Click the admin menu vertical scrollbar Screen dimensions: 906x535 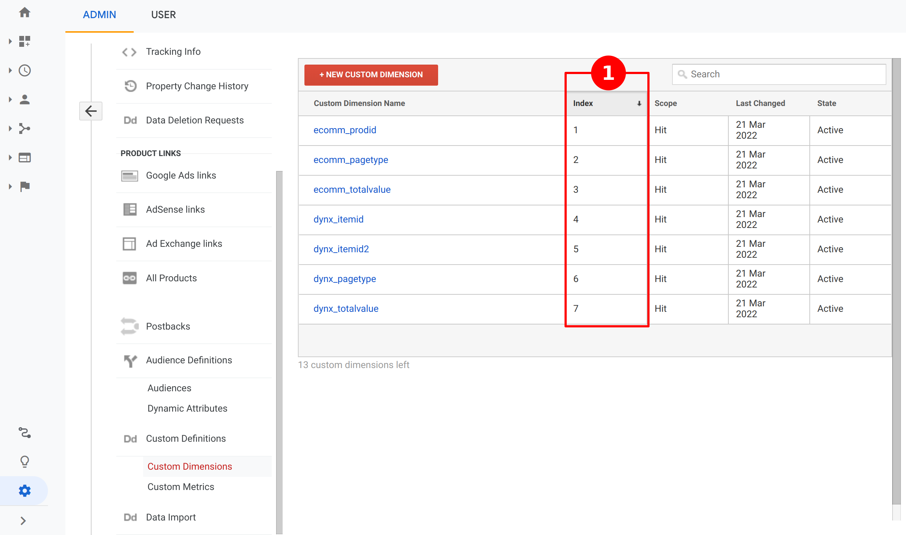[x=279, y=352]
